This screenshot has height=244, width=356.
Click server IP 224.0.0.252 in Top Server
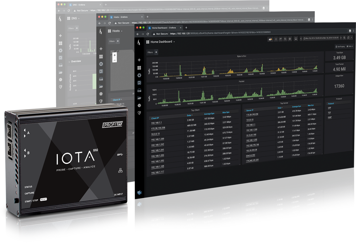[x=250, y=156]
